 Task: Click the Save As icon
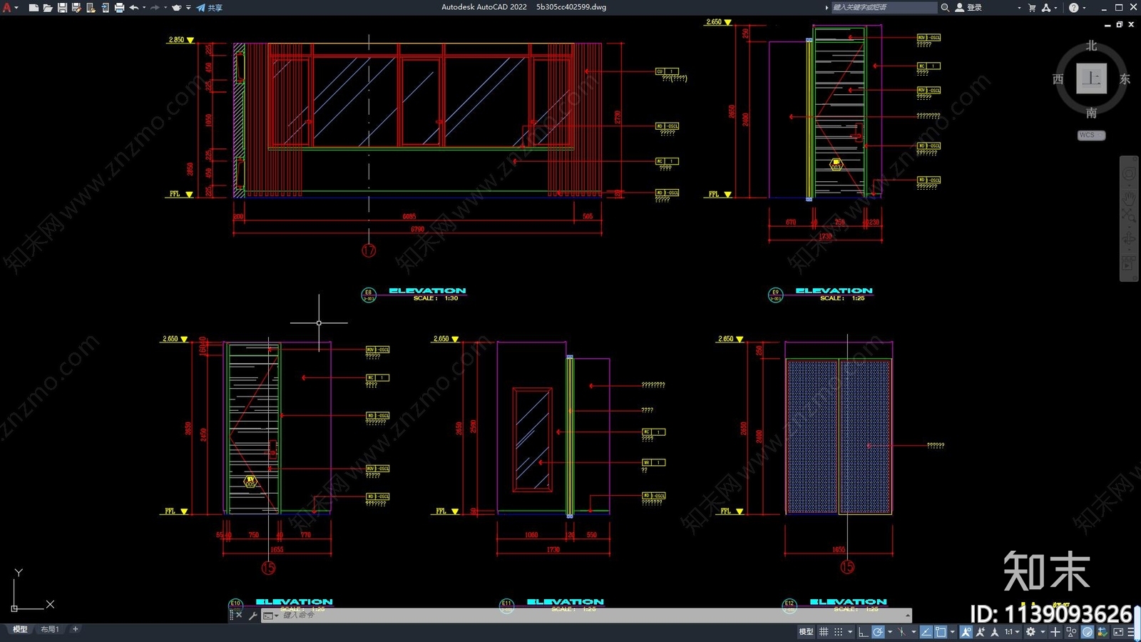(x=76, y=7)
